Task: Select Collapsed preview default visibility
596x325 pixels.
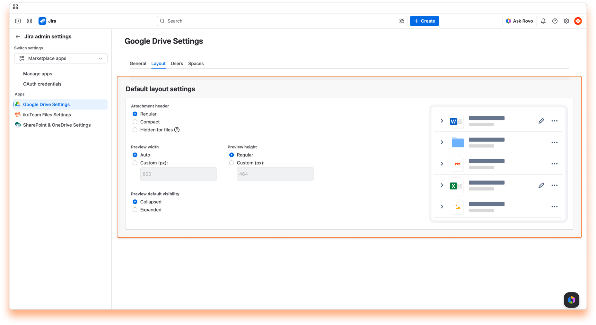Action: click(x=135, y=202)
